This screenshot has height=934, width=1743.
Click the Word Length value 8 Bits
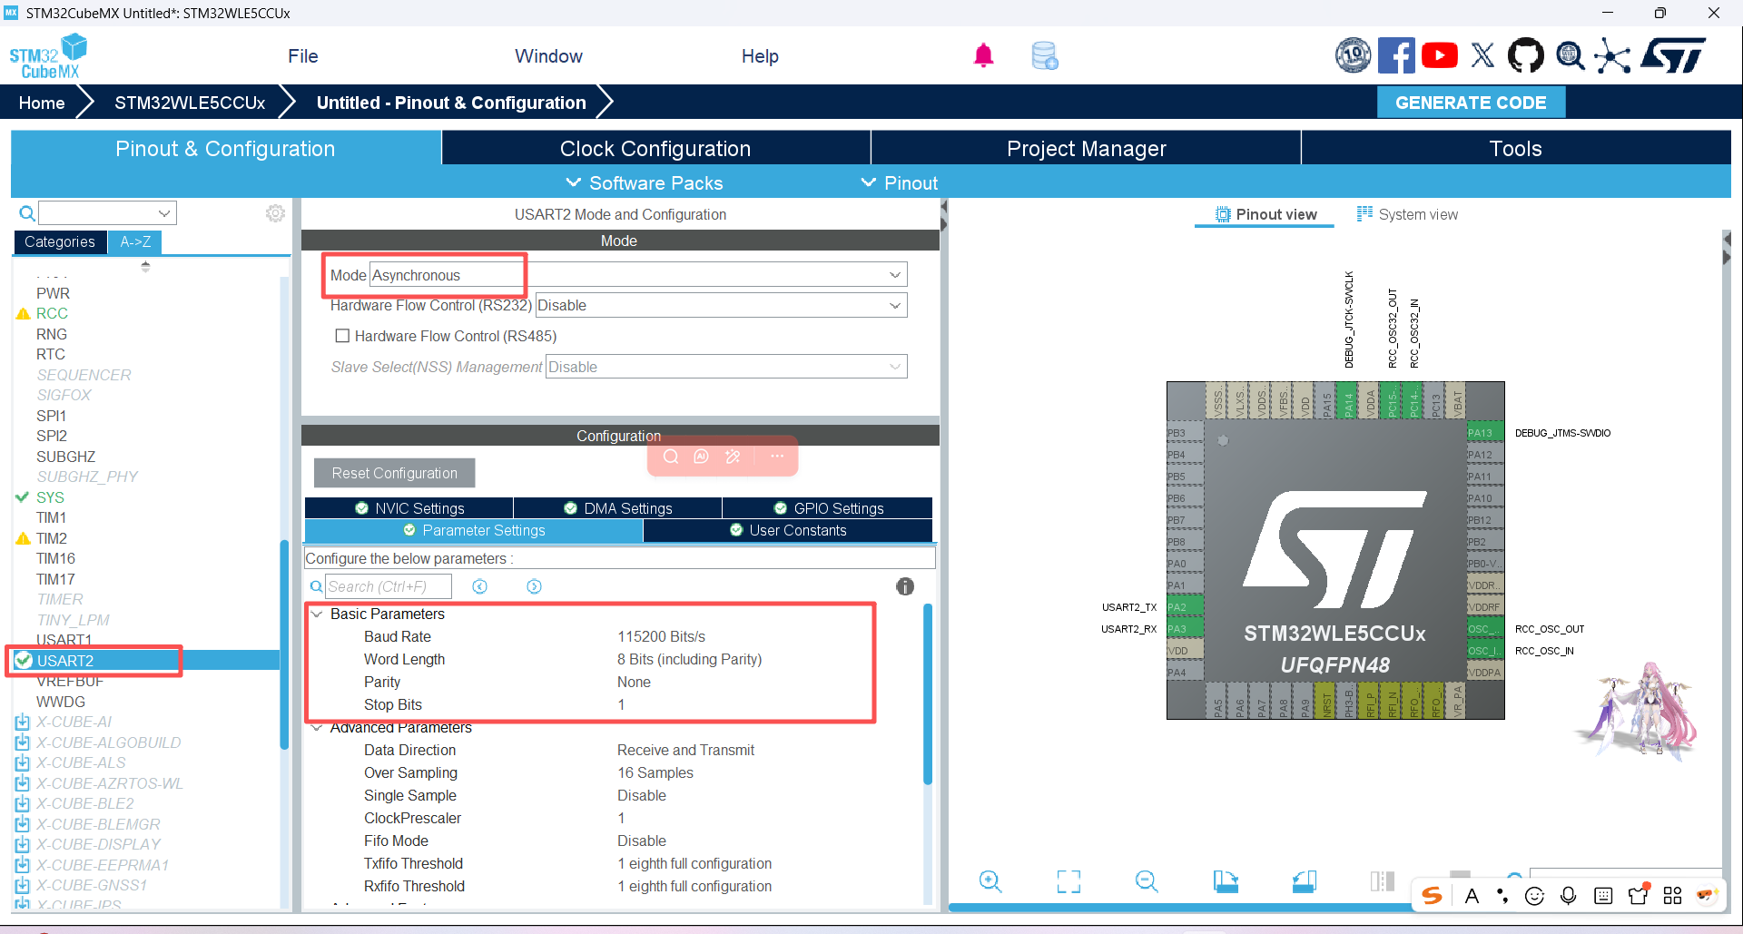tap(689, 659)
